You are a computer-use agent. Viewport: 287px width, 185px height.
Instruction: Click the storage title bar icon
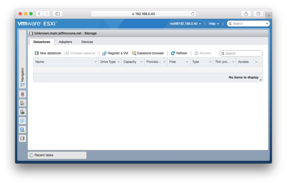(31, 33)
